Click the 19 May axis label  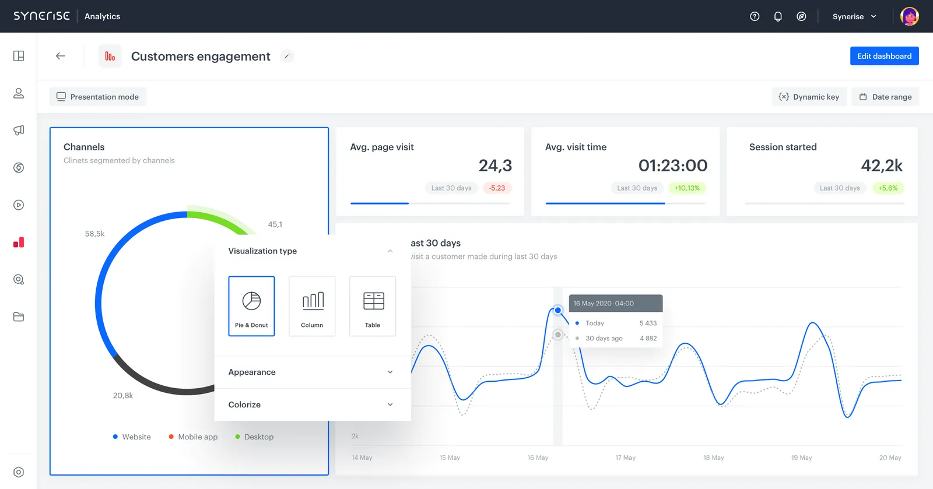[801, 458]
